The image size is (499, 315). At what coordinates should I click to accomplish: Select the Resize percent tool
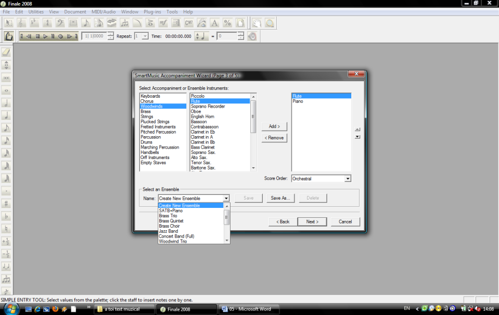(x=227, y=23)
